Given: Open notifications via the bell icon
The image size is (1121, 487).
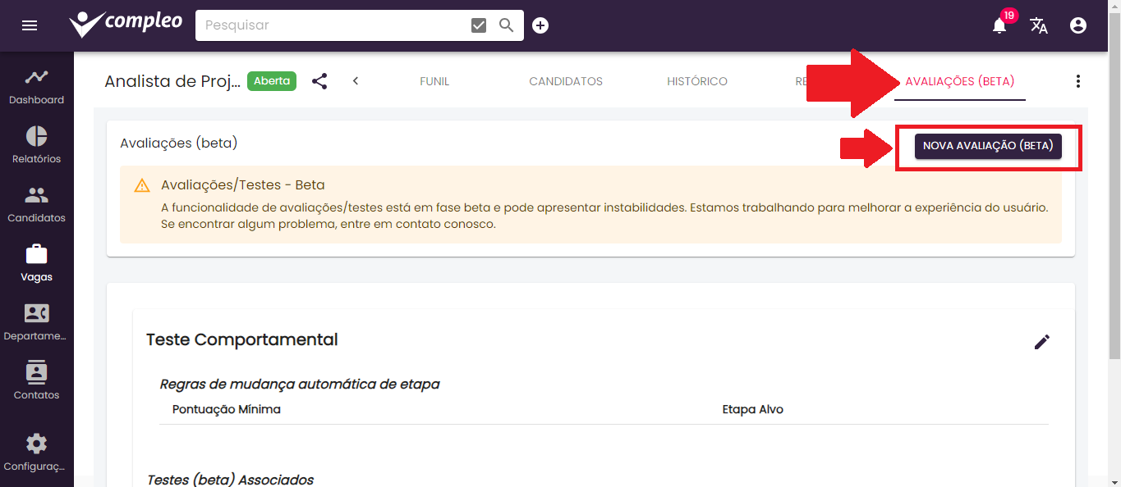Looking at the screenshot, I should click(999, 25).
